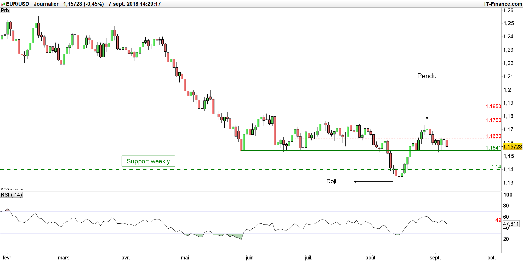Click the © IT-Finance.com copyright text
Viewport: 523px width, 261px height.
(12, 189)
